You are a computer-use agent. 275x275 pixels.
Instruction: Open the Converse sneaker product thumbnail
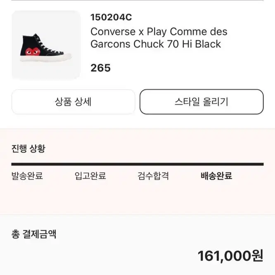(46, 45)
